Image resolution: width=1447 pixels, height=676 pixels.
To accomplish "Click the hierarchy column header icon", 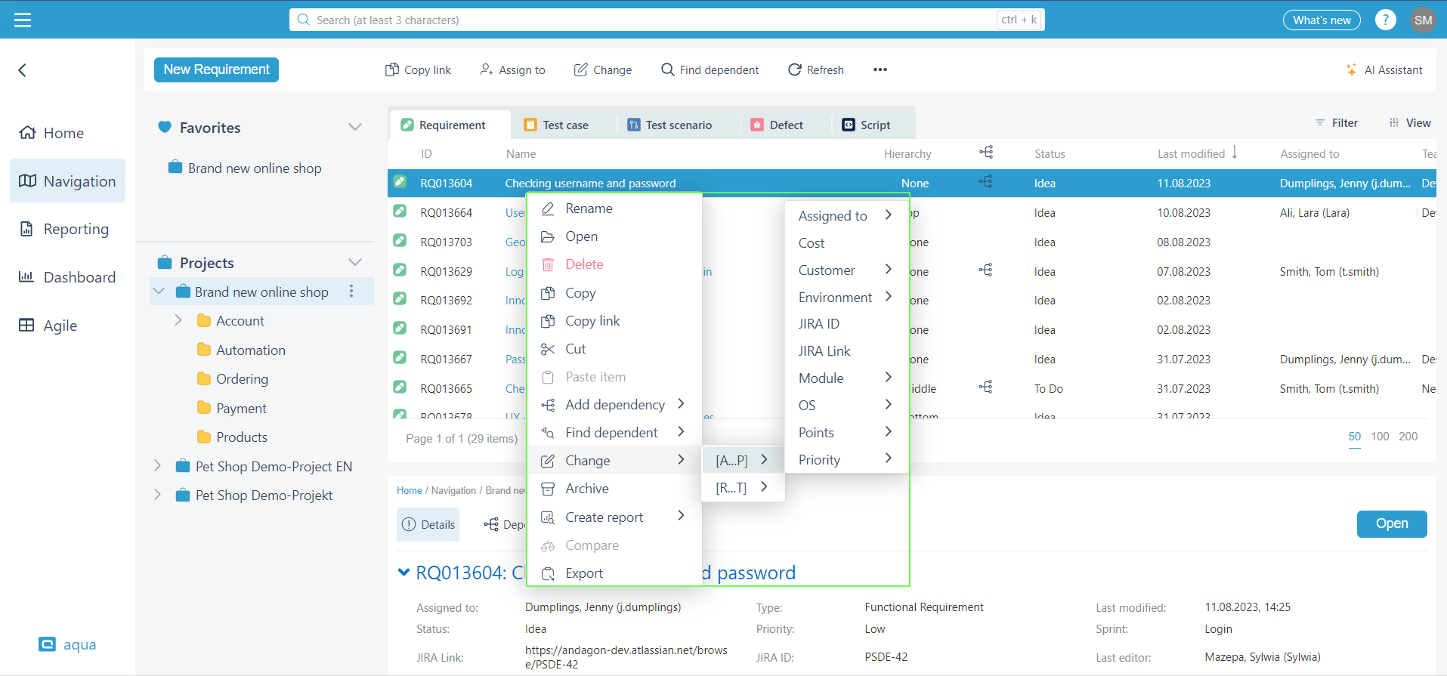I will [986, 153].
